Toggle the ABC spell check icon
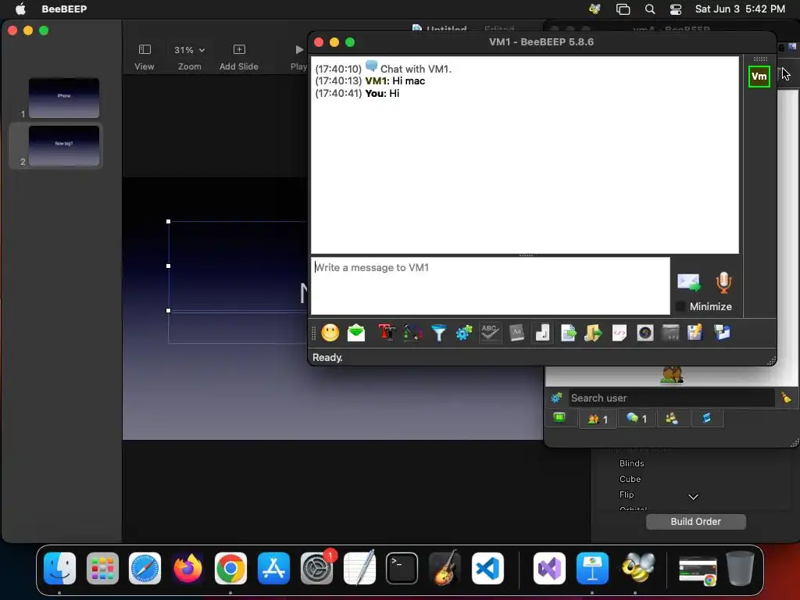 point(490,333)
